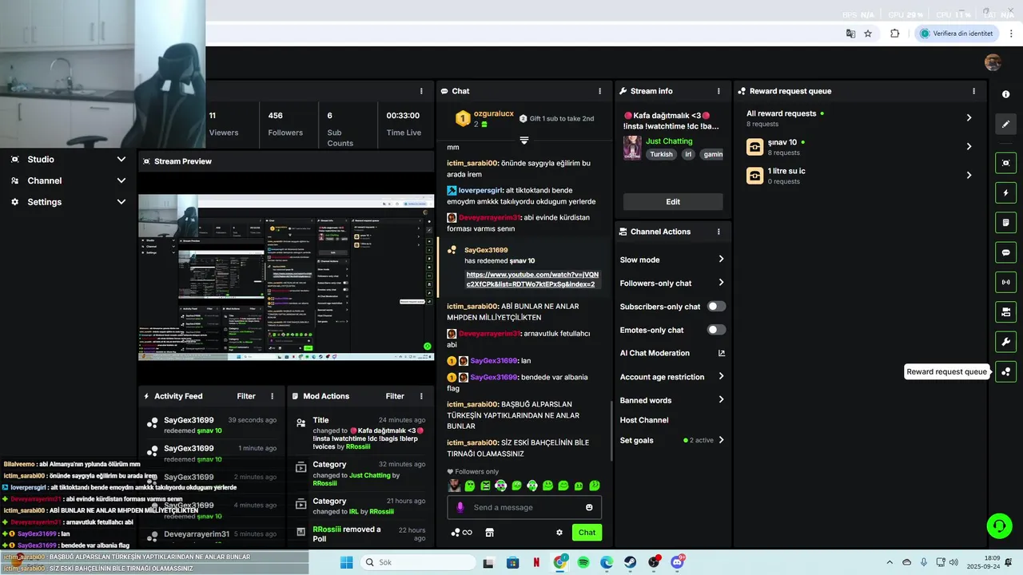This screenshot has height=575, width=1023.
Task: Open Activity Feed three-dot menu
Action: coord(272,396)
